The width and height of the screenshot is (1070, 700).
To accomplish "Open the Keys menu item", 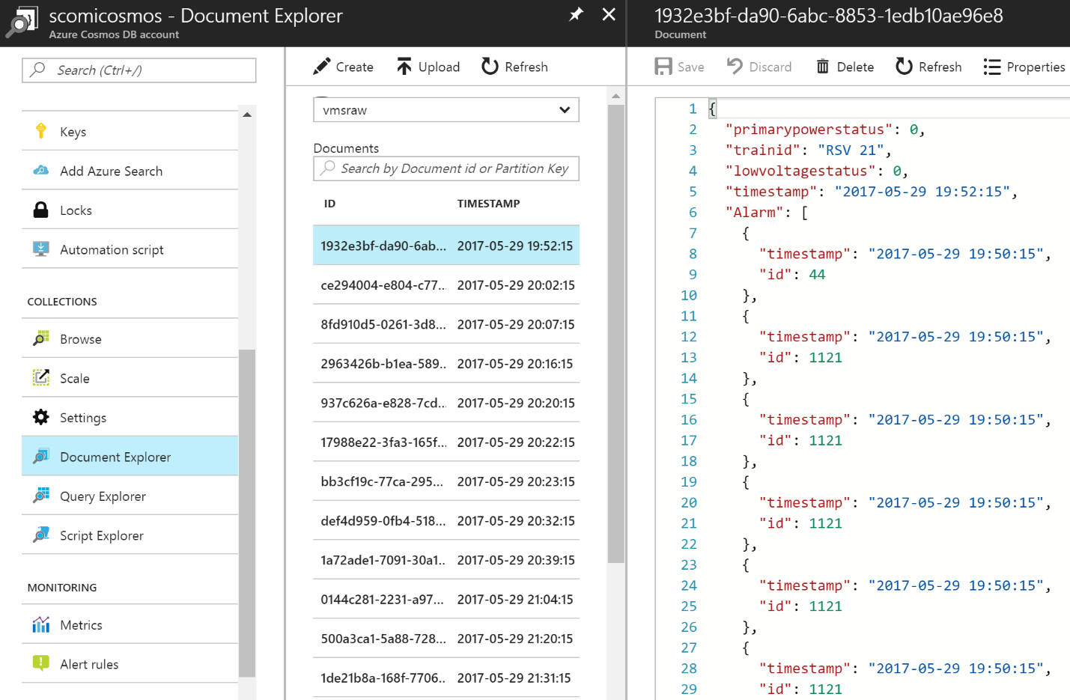I will 130,131.
